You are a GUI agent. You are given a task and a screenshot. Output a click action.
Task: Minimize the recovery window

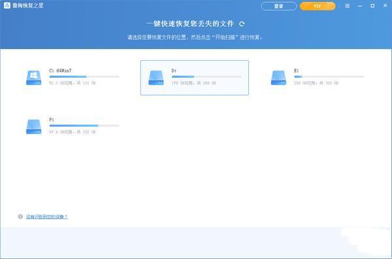click(360, 6)
